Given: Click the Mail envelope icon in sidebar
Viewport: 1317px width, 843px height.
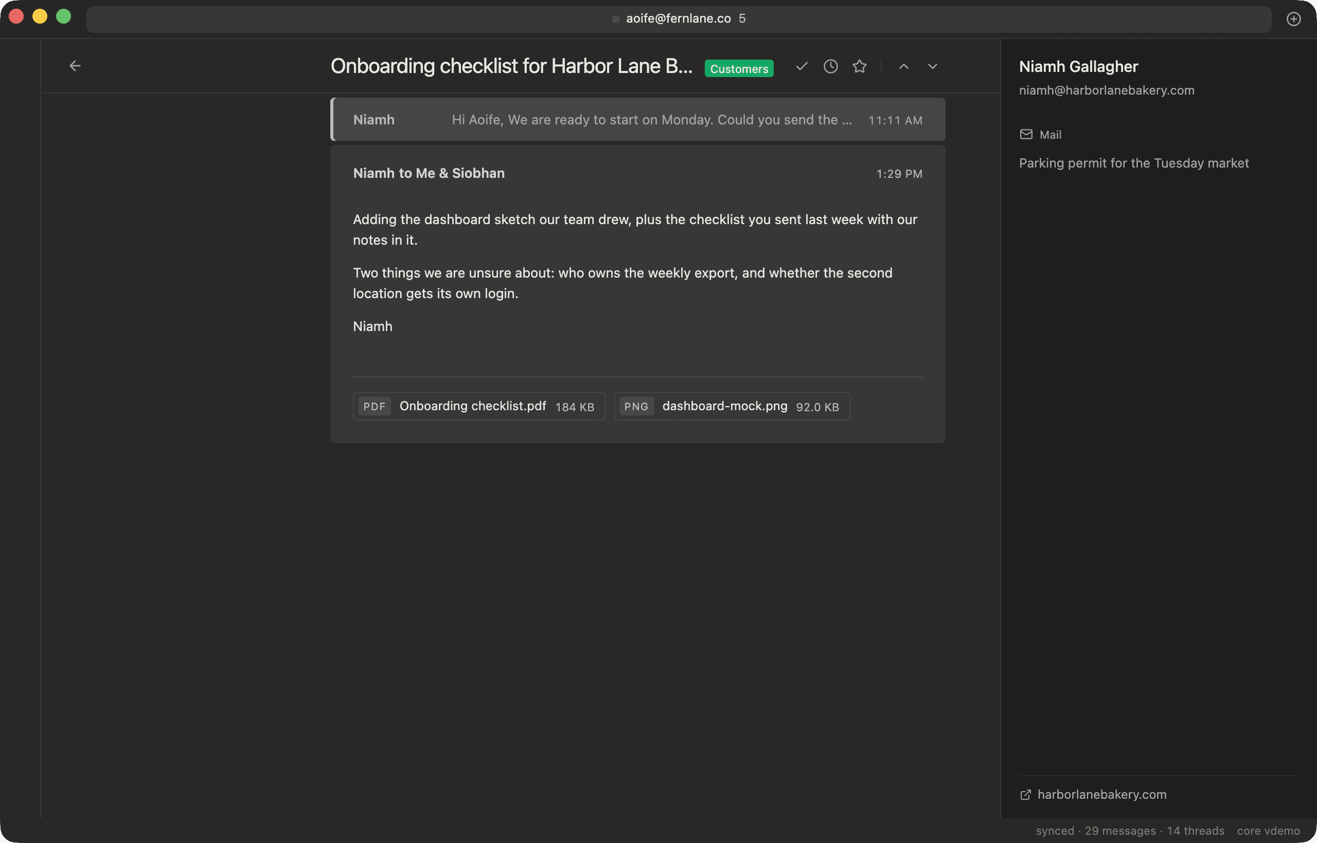Looking at the screenshot, I should (1026, 134).
